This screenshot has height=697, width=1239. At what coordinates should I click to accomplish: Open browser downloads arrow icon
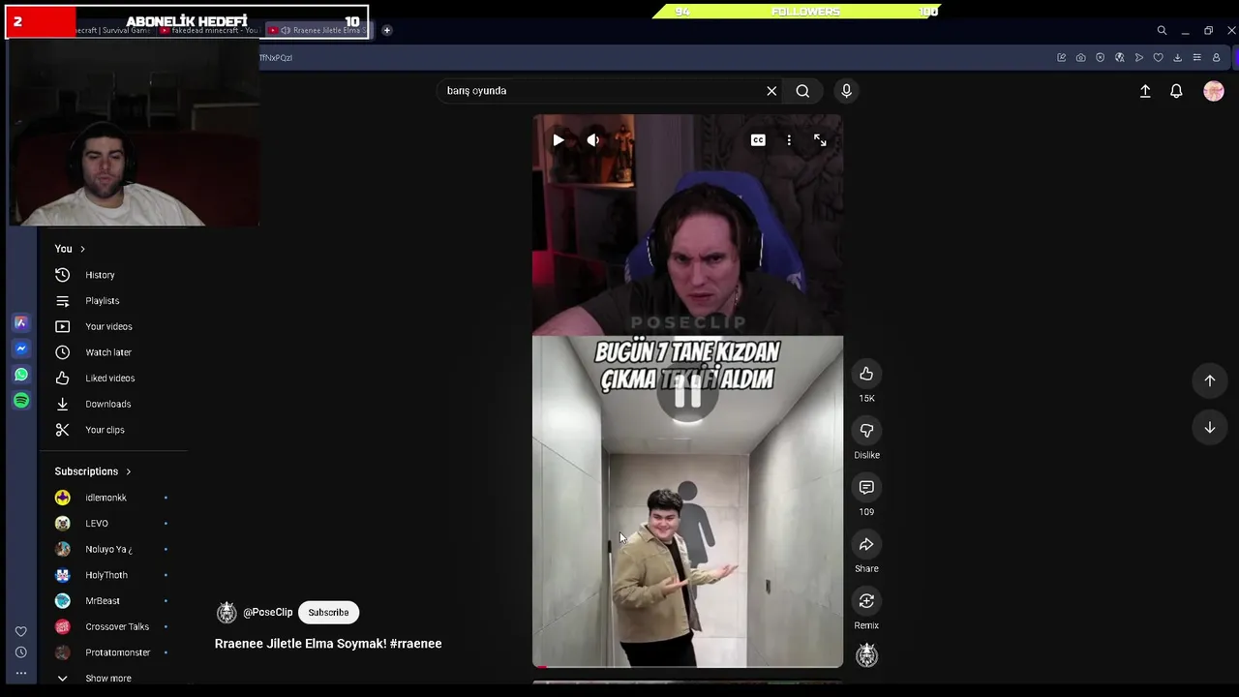1177,58
